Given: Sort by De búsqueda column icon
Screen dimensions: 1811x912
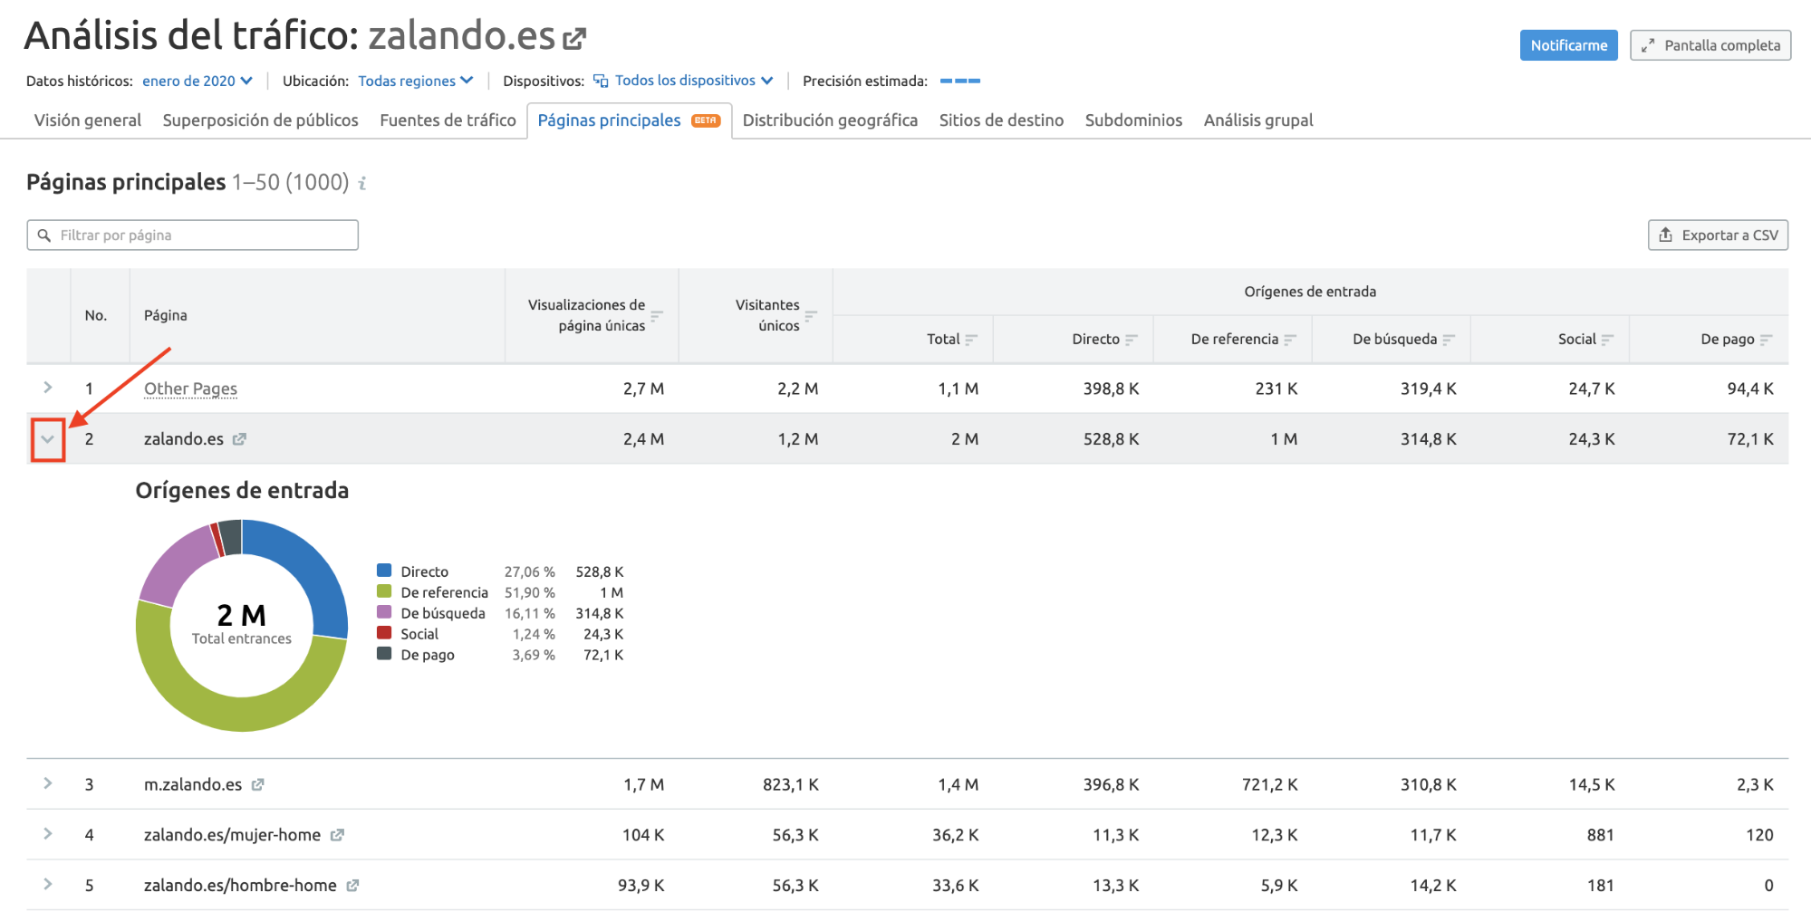Looking at the screenshot, I should (1449, 340).
